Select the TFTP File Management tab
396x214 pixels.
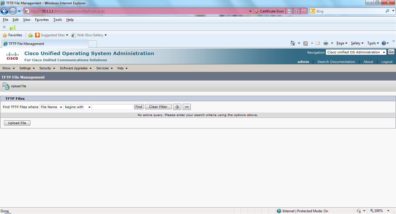tap(45, 44)
